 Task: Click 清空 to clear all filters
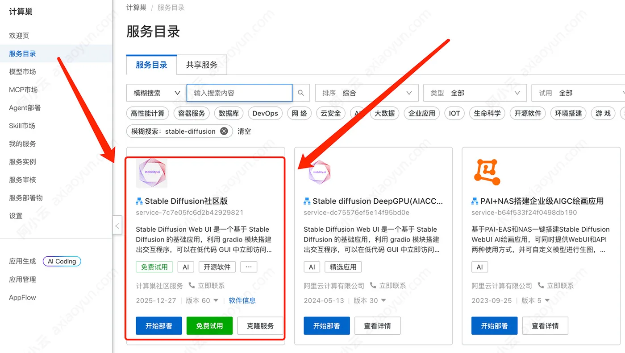244,131
